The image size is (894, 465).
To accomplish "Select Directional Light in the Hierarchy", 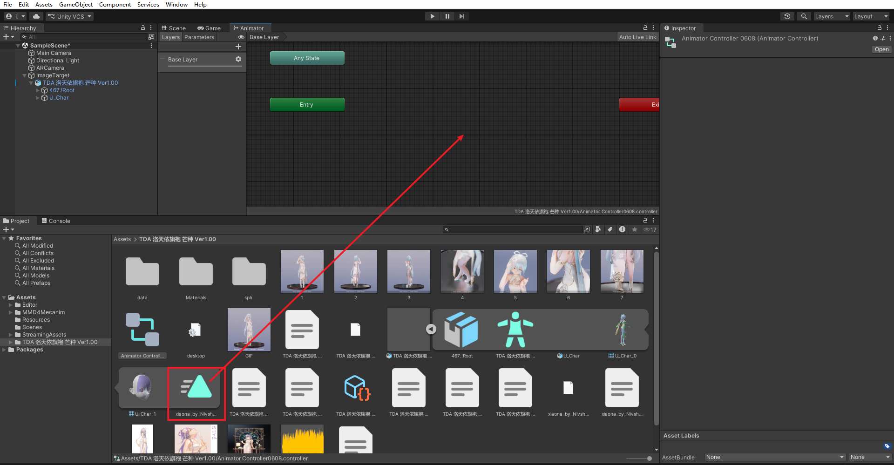I will (58, 61).
